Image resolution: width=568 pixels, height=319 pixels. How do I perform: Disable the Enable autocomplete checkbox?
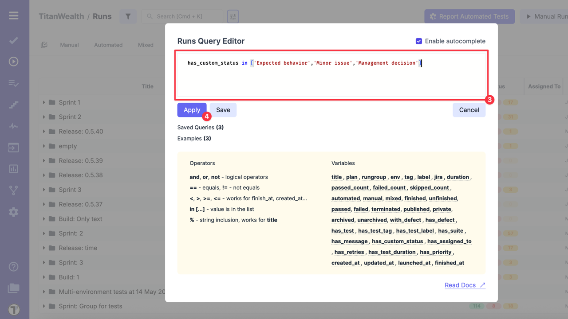(418, 41)
